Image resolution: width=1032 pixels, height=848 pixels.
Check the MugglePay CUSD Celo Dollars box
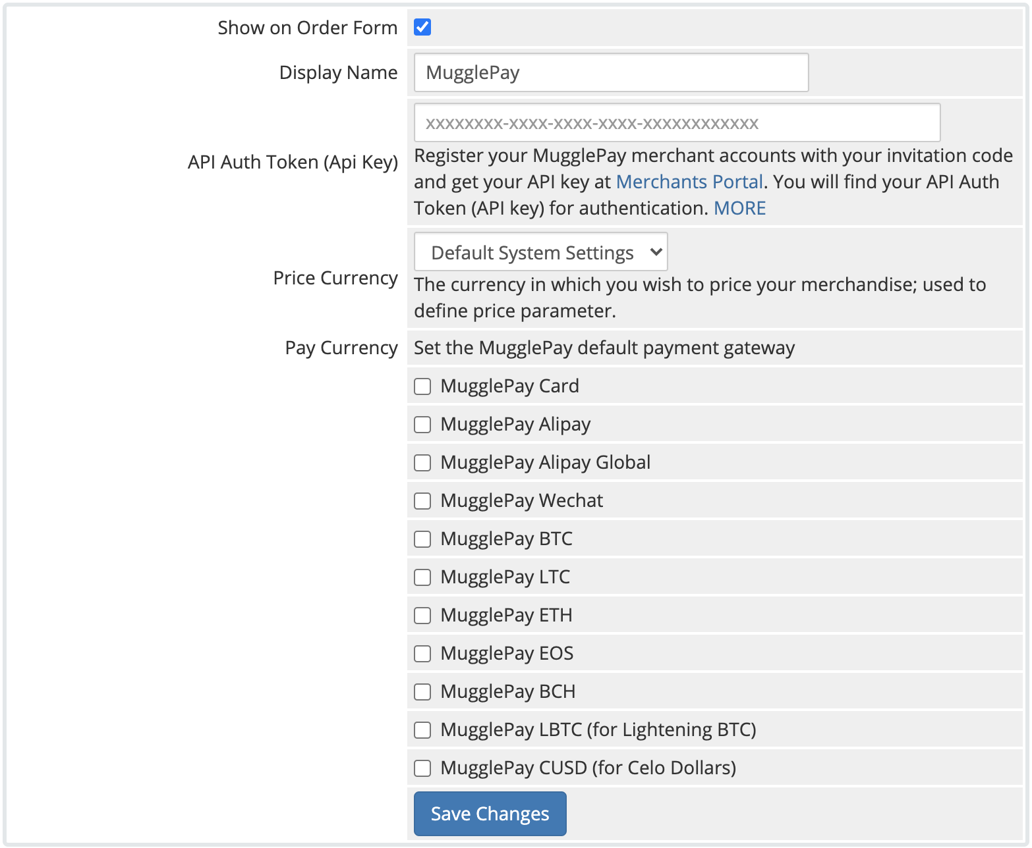click(x=422, y=768)
